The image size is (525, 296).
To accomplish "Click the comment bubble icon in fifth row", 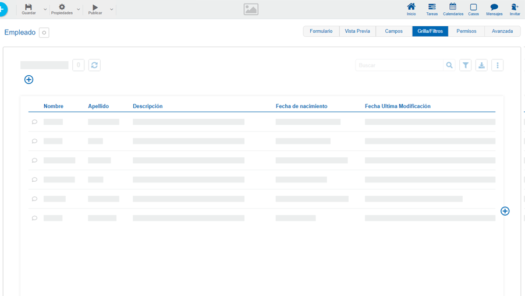I will 34,199.
